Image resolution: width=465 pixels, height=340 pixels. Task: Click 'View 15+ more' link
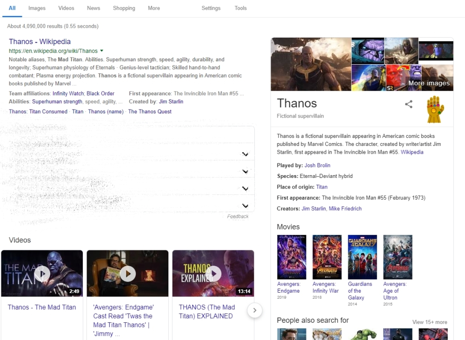[429, 322]
